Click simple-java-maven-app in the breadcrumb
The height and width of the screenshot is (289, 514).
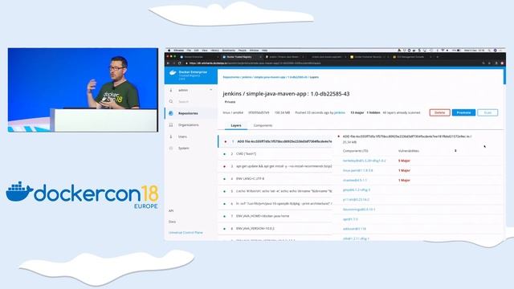pos(270,77)
